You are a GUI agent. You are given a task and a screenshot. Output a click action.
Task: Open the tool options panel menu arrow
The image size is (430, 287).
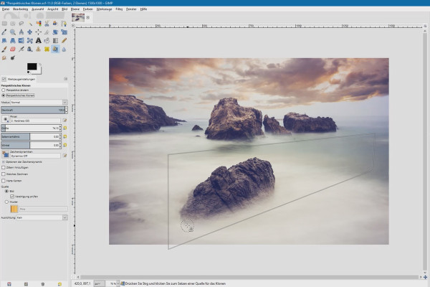coord(65,79)
